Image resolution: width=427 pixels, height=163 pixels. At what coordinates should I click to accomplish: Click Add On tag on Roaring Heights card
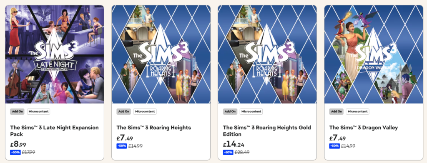[123, 111]
